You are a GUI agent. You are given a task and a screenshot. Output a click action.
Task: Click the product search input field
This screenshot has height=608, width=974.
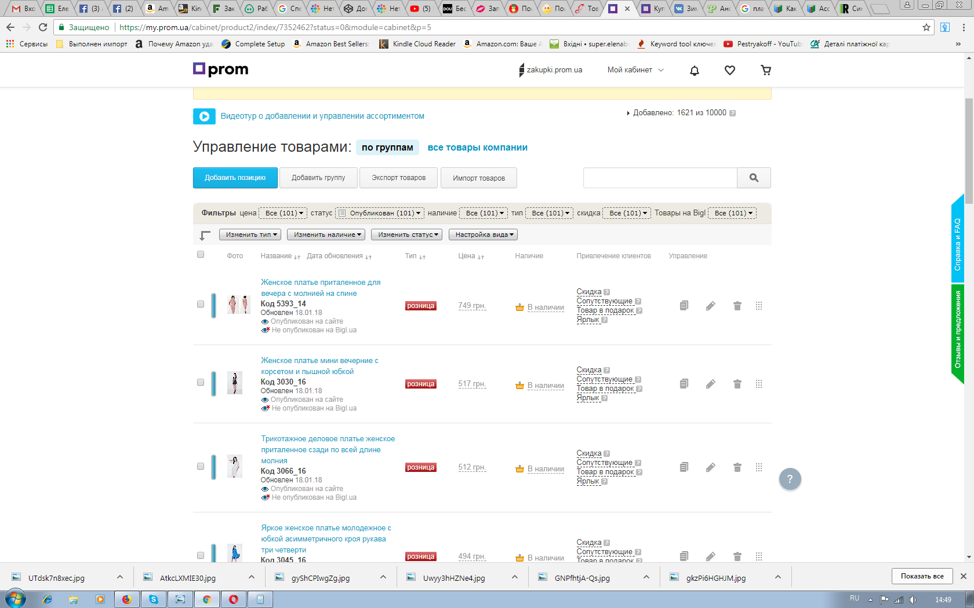tap(660, 178)
